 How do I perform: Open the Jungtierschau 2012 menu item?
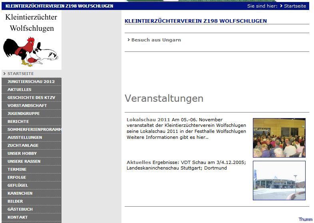point(31,82)
